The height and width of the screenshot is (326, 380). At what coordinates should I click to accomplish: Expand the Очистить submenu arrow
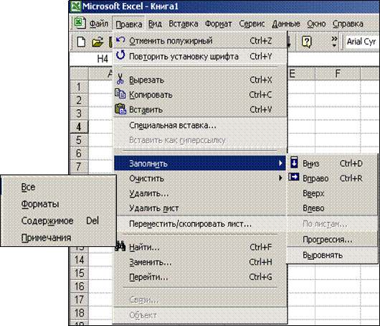pos(280,178)
